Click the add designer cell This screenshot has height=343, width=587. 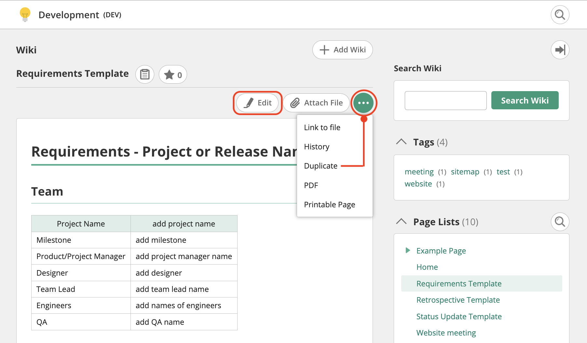184,273
